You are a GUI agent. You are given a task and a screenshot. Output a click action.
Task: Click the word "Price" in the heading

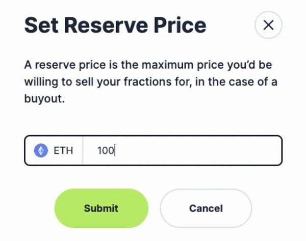pos(180,25)
